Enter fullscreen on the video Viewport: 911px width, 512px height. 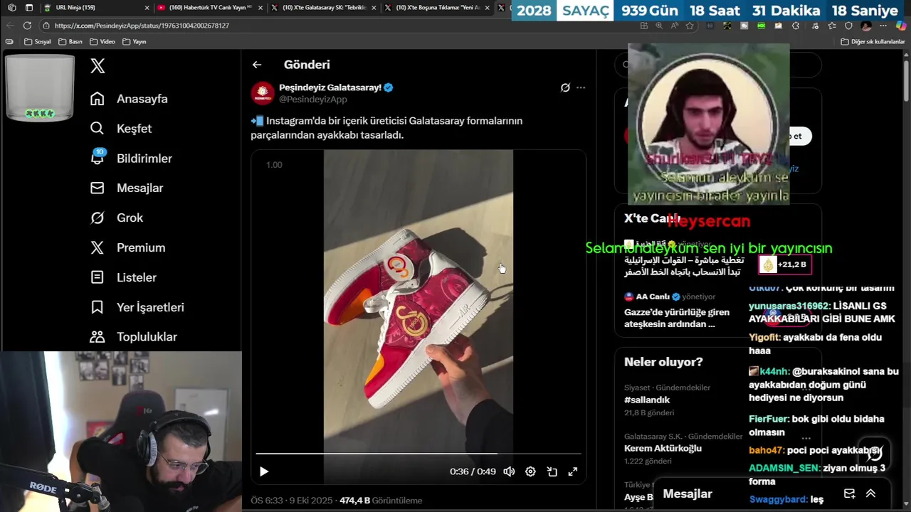572,471
